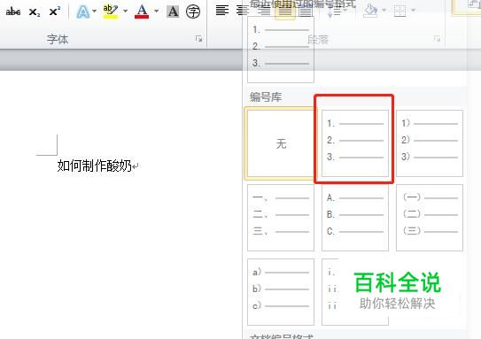
Task: Select 1) 2) 3) numbering style
Action: point(430,143)
